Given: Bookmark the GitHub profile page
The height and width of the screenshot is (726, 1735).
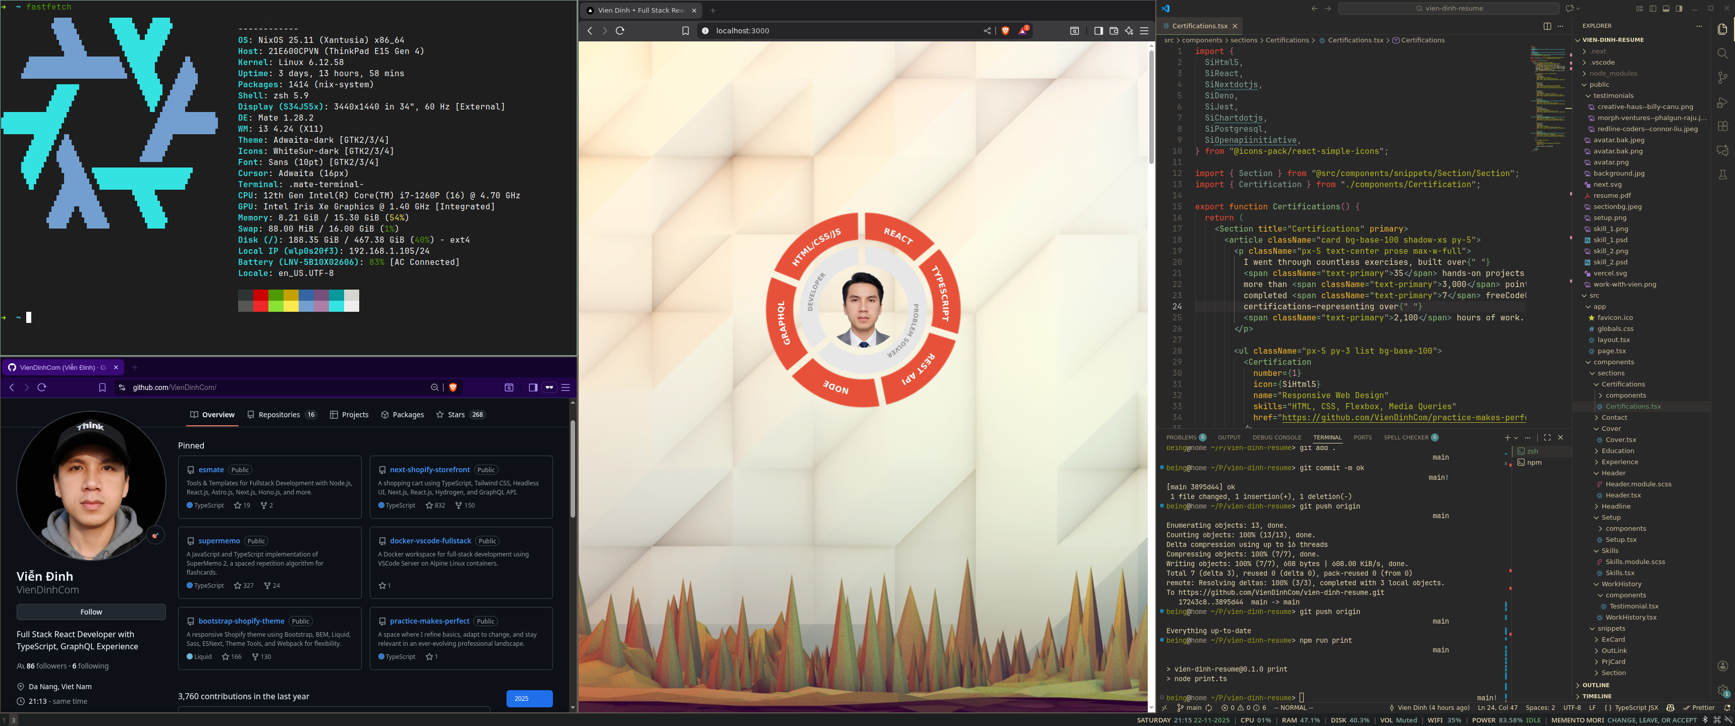Looking at the screenshot, I should tap(102, 387).
